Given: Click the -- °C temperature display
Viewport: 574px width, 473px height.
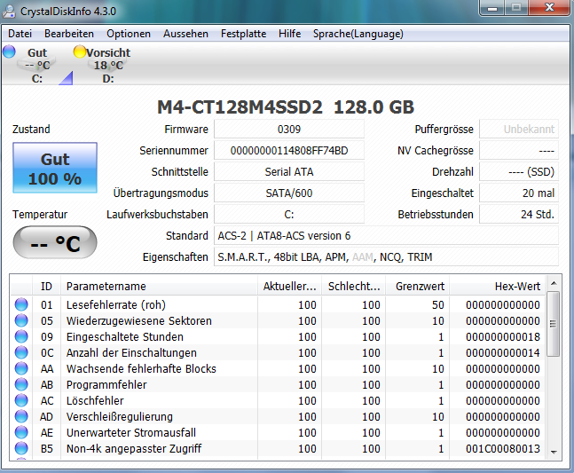Looking at the screenshot, I should (x=55, y=242).
